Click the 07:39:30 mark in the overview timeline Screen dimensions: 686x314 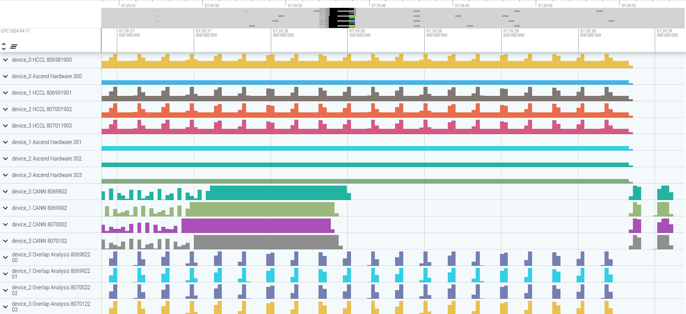tap(212, 6)
